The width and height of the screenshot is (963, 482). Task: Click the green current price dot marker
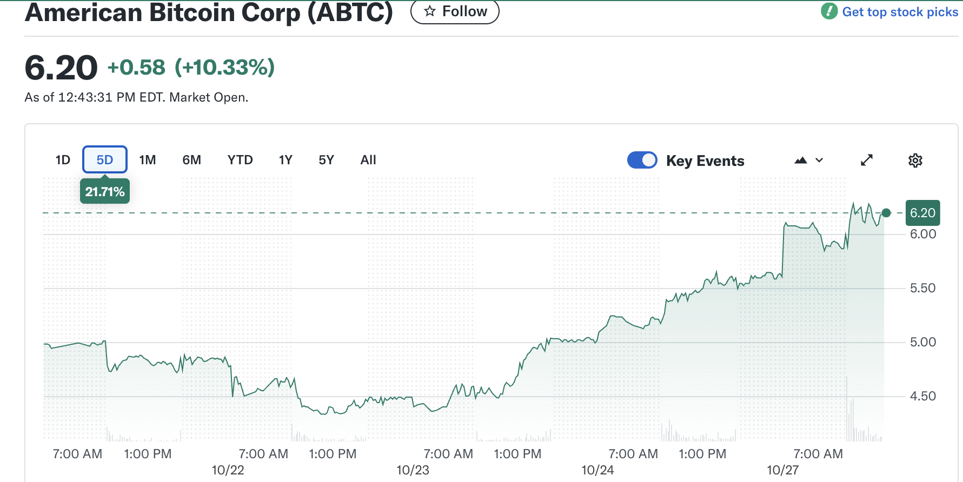click(x=886, y=213)
